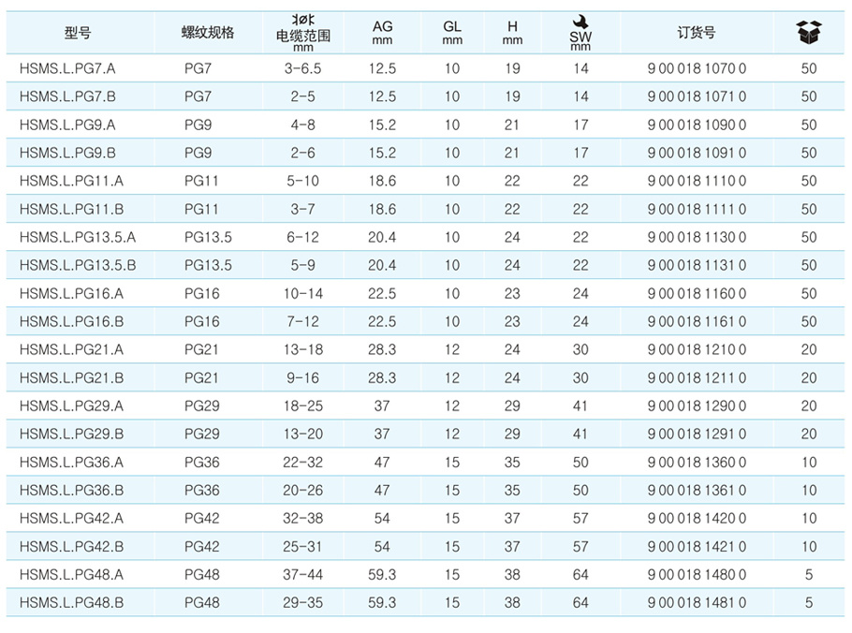Viewport: 852px width, 633px height.
Task: Click model HSMS.L.PG11.B
Action: point(71,209)
